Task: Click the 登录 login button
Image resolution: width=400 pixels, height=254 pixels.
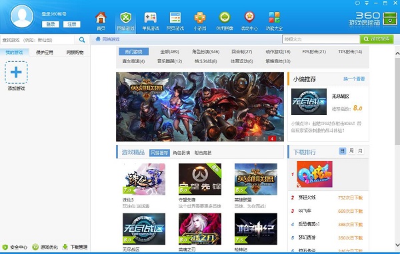Action: click(x=51, y=24)
